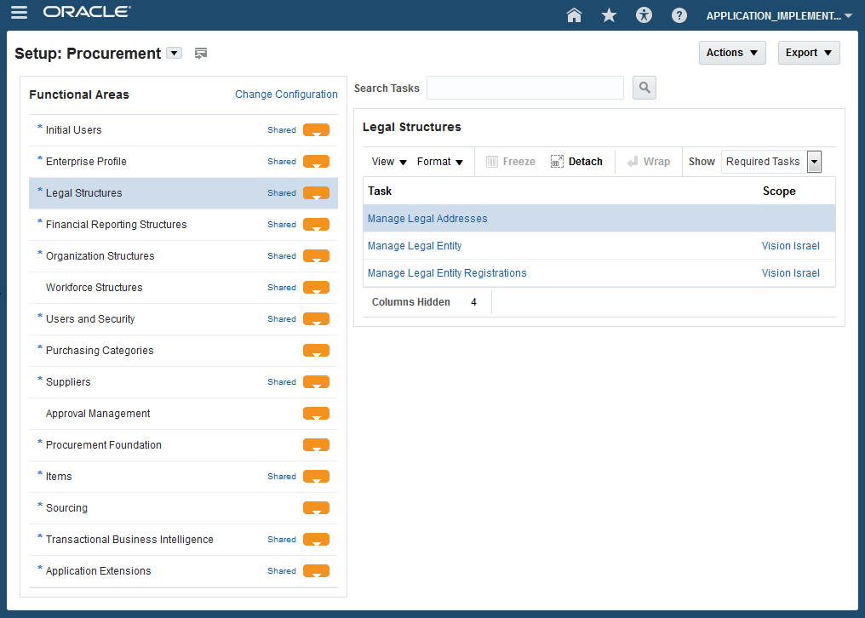Open Favorites star icon
Viewport: 865px width, 618px height.
point(609,15)
